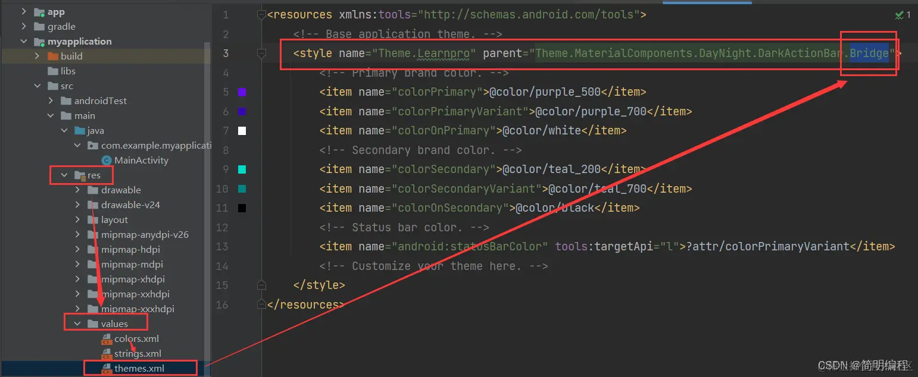Click the colors.xml file icon

coord(107,338)
